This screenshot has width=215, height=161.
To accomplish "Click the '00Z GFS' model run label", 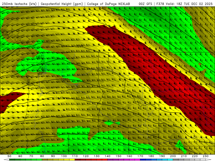I will click(145, 4).
